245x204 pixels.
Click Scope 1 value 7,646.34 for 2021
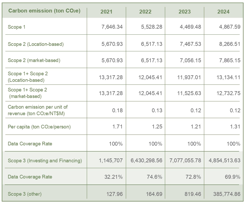(x=112, y=27)
